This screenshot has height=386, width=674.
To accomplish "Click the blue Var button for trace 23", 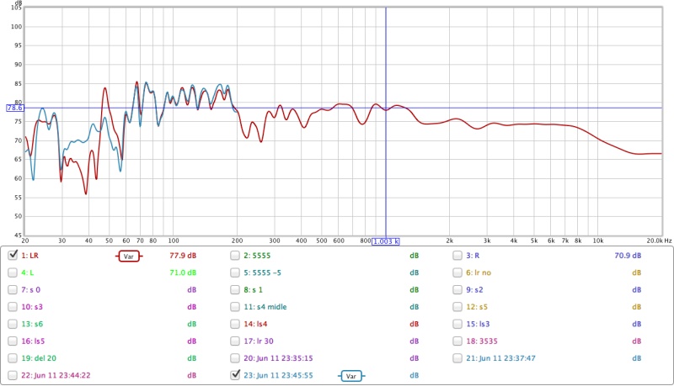I will (x=351, y=376).
